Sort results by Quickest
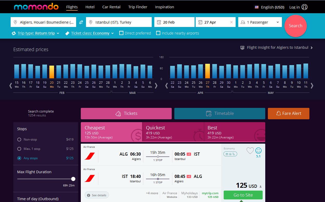This screenshot has height=202, width=325. (x=173, y=132)
